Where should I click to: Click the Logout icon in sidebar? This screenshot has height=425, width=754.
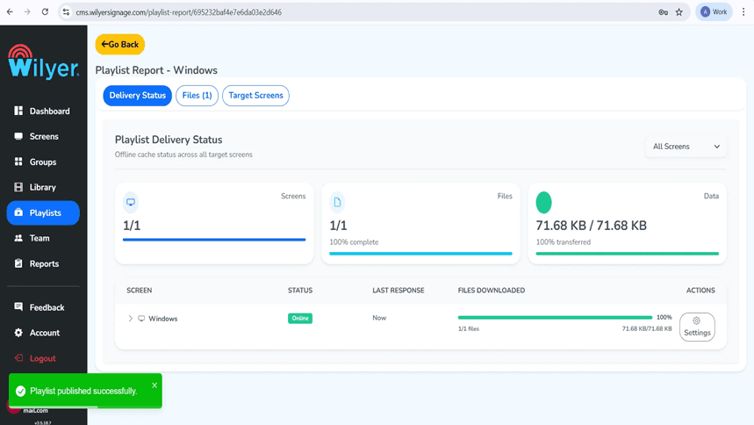[x=18, y=357]
